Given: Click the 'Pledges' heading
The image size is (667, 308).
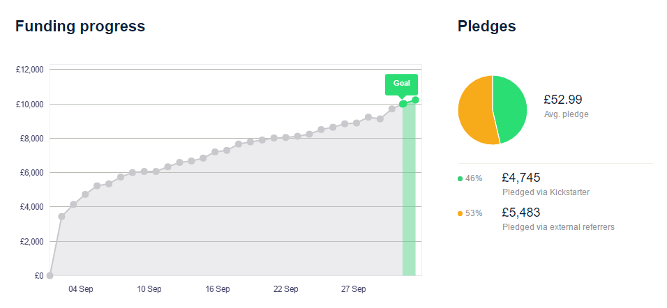Looking at the screenshot, I should [486, 26].
